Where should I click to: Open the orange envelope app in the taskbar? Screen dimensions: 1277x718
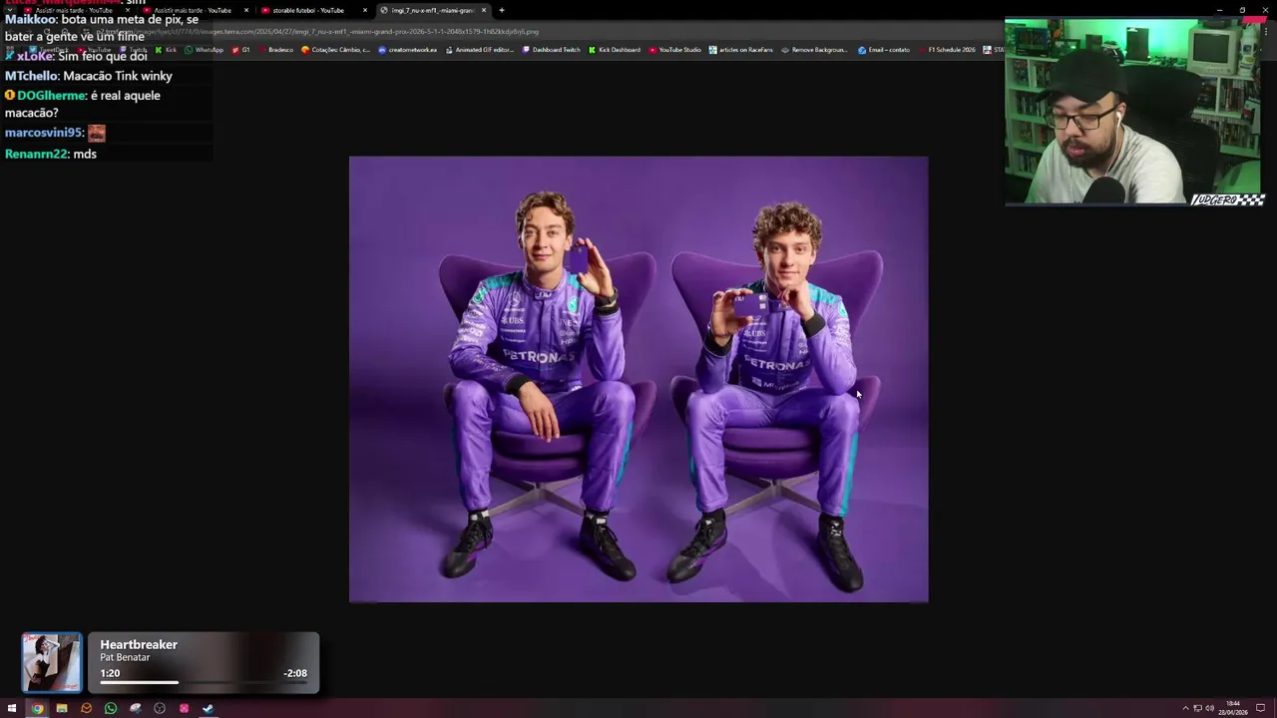[87, 708]
